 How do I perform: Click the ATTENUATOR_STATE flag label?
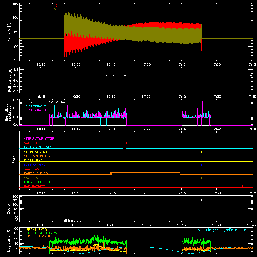(x=39, y=139)
